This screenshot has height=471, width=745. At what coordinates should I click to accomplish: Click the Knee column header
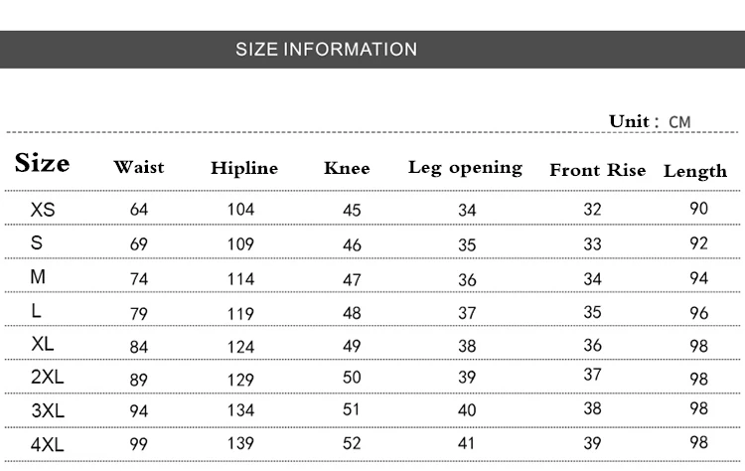[347, 168]
